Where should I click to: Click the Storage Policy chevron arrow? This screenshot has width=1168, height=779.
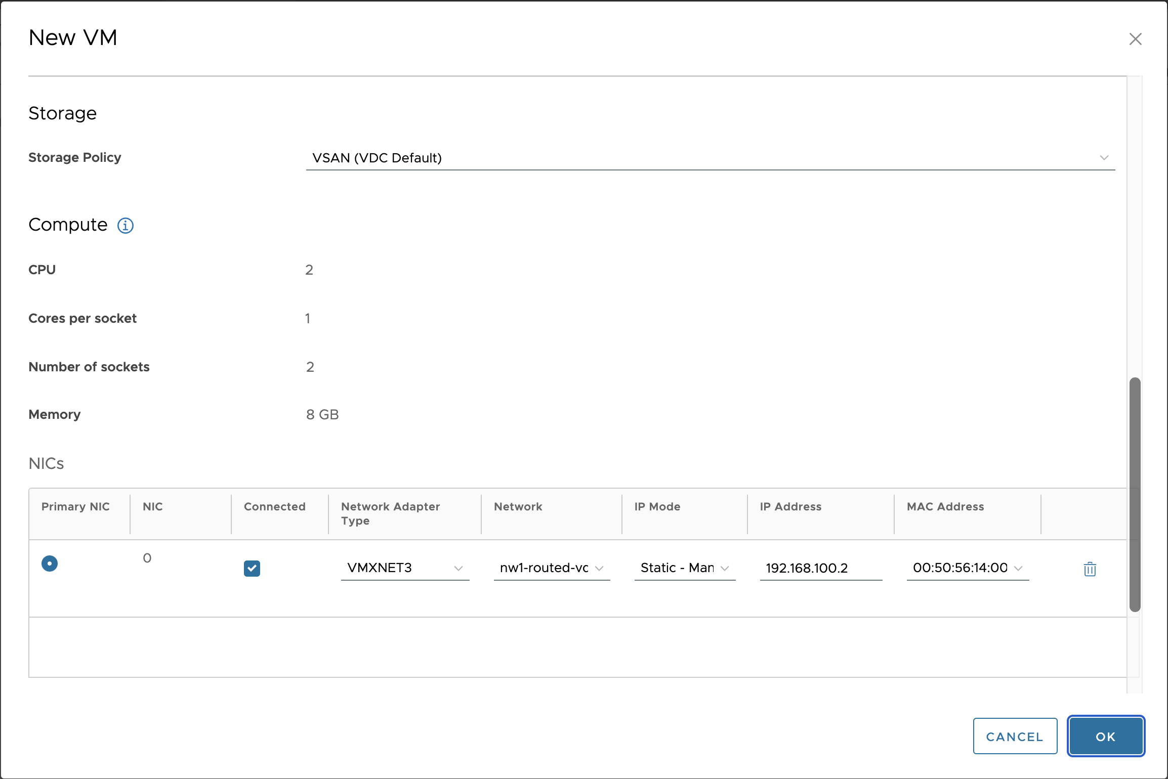(x=1104, y=158)
